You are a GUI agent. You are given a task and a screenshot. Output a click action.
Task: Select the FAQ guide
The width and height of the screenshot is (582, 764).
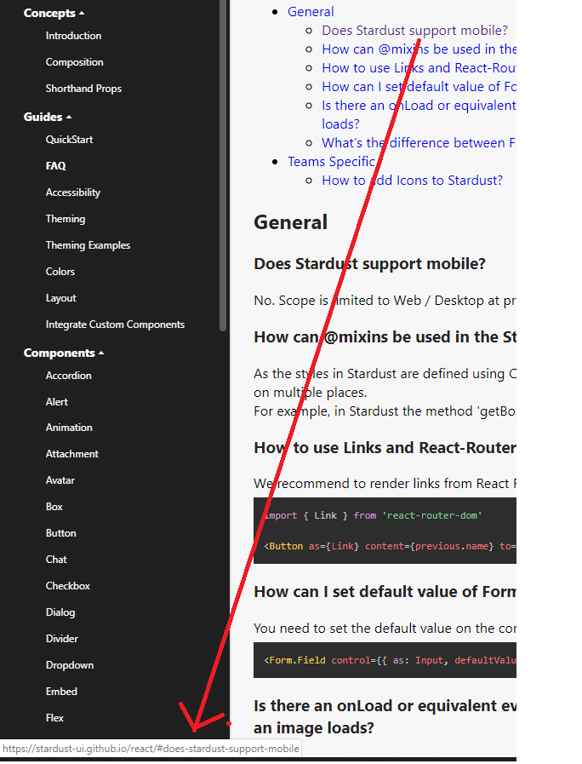[x=55, y=166]
